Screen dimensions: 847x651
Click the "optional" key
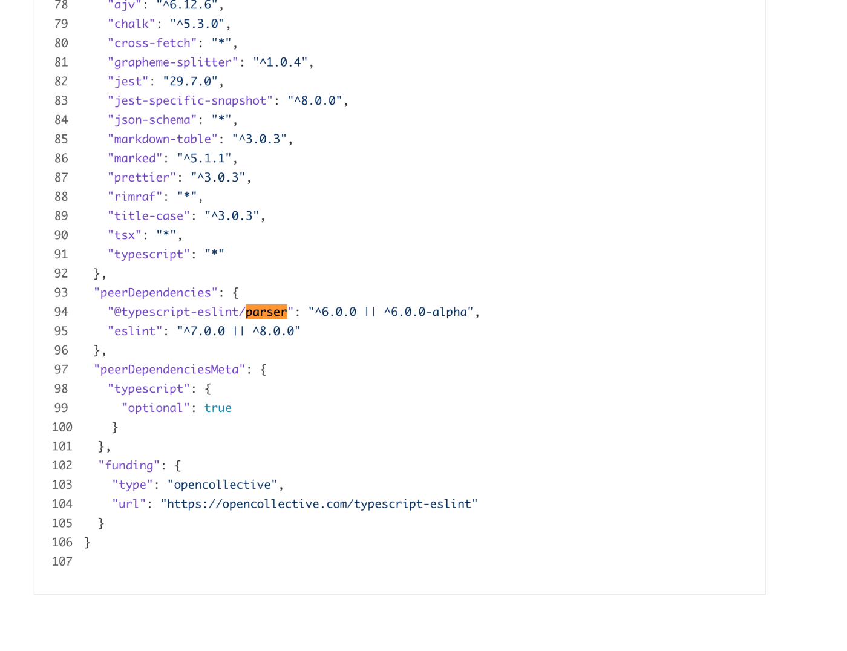coord(155,408)
